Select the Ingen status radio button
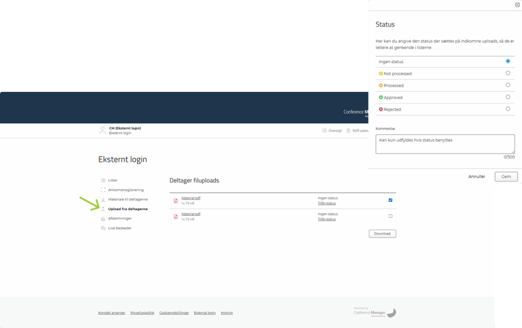 pyautogui.click(x=508, y=61)
